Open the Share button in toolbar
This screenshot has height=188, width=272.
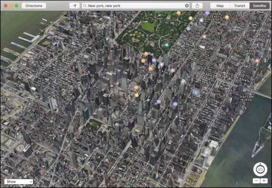pos(198,6)
